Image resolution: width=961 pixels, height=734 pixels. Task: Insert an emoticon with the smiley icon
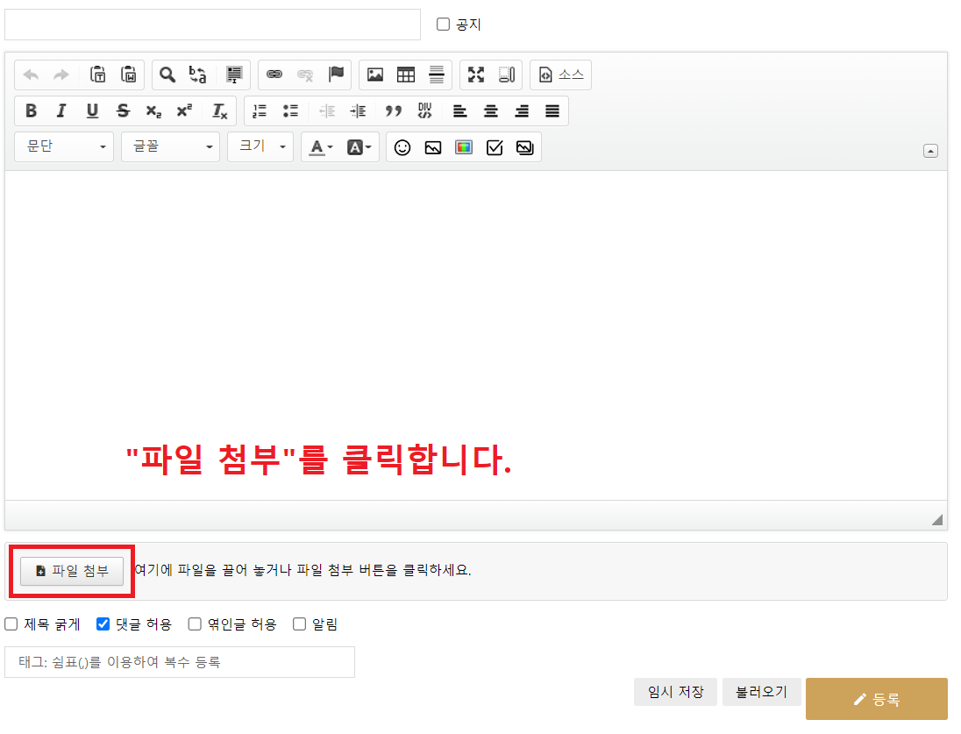(402, 147)
